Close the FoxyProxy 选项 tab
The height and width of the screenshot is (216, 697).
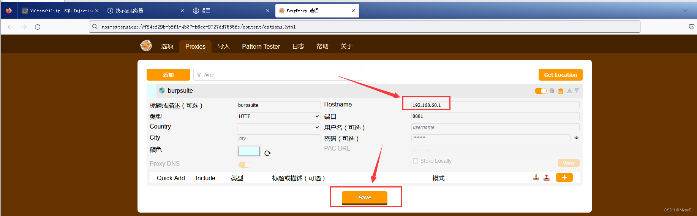(x=353, y=11)
